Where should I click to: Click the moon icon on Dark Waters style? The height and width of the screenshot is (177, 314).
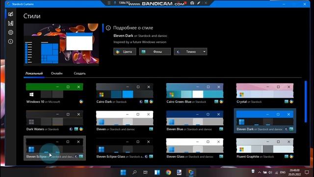click(71, 129)
